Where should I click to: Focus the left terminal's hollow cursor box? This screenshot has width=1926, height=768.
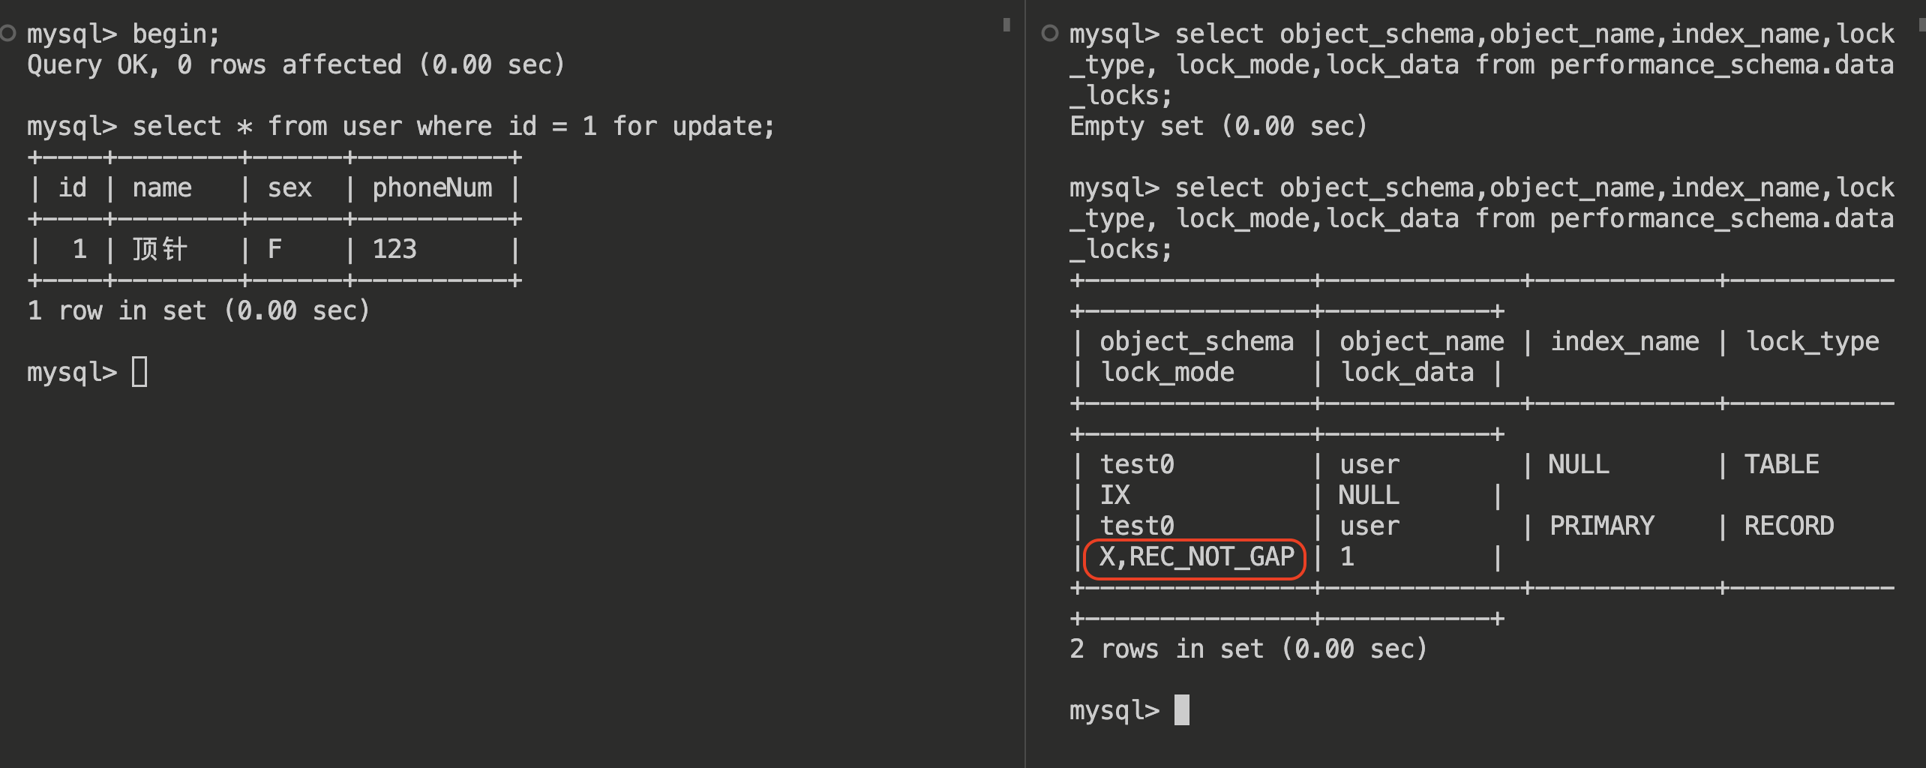(139, 372)
